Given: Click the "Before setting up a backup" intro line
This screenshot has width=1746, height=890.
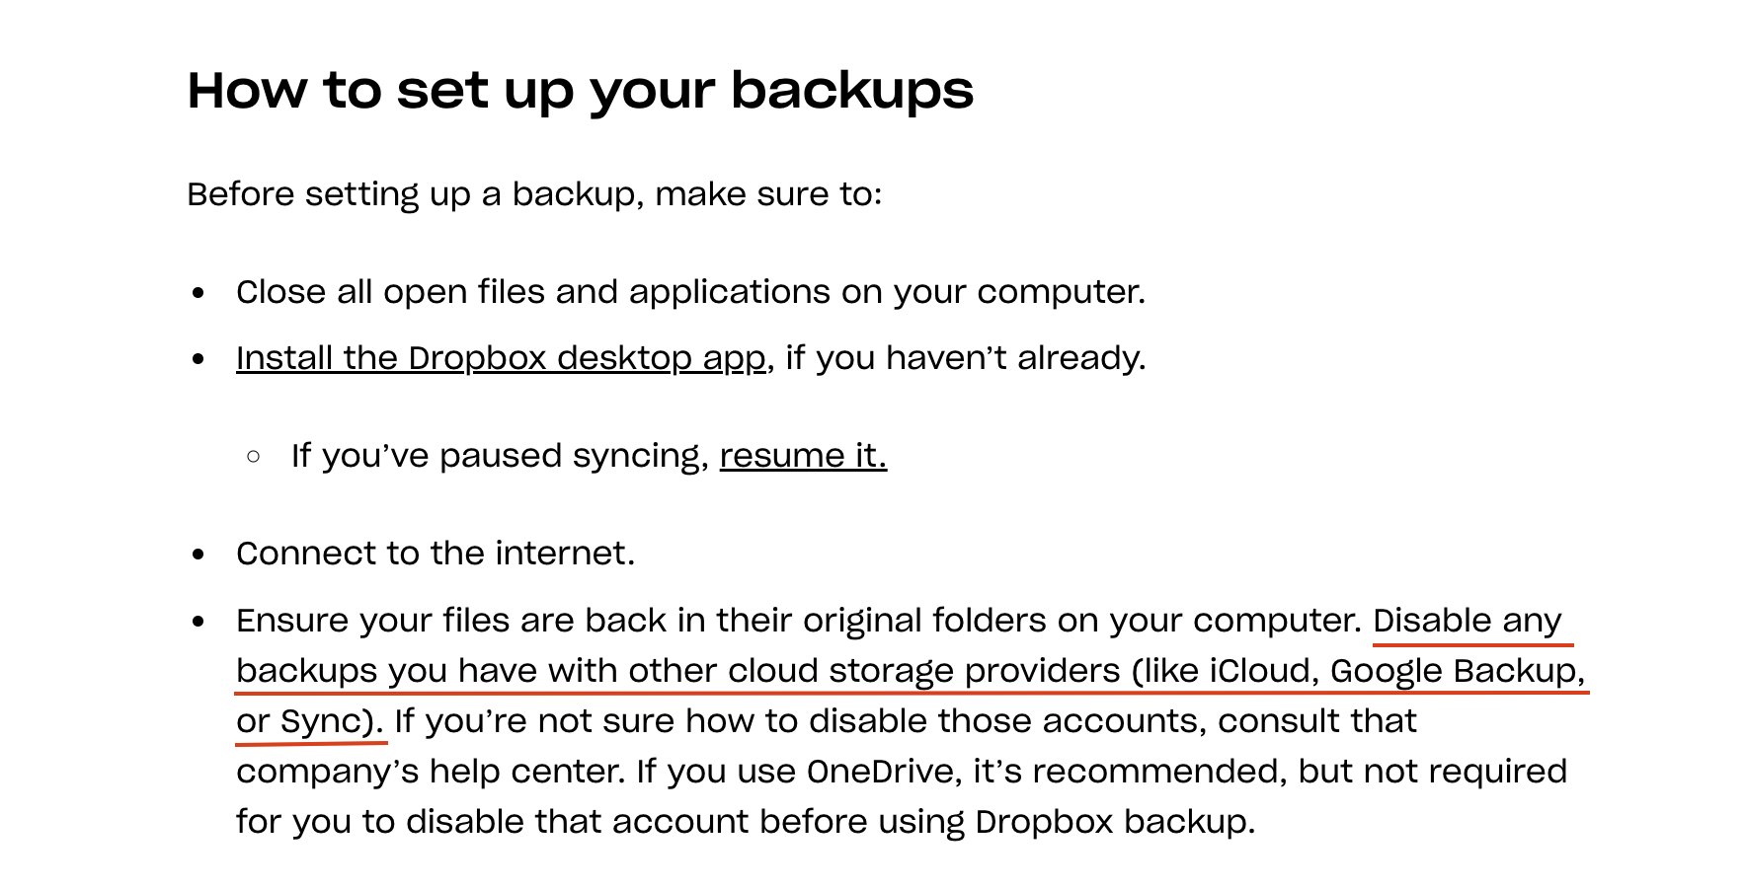Looking at the screenshot, I should (x=534, y=194).
